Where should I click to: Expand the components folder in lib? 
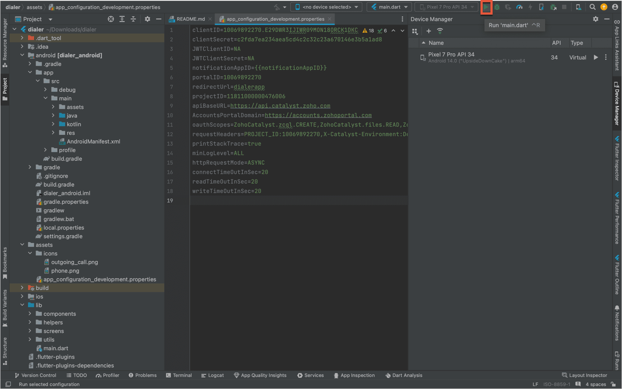point(30,313)
